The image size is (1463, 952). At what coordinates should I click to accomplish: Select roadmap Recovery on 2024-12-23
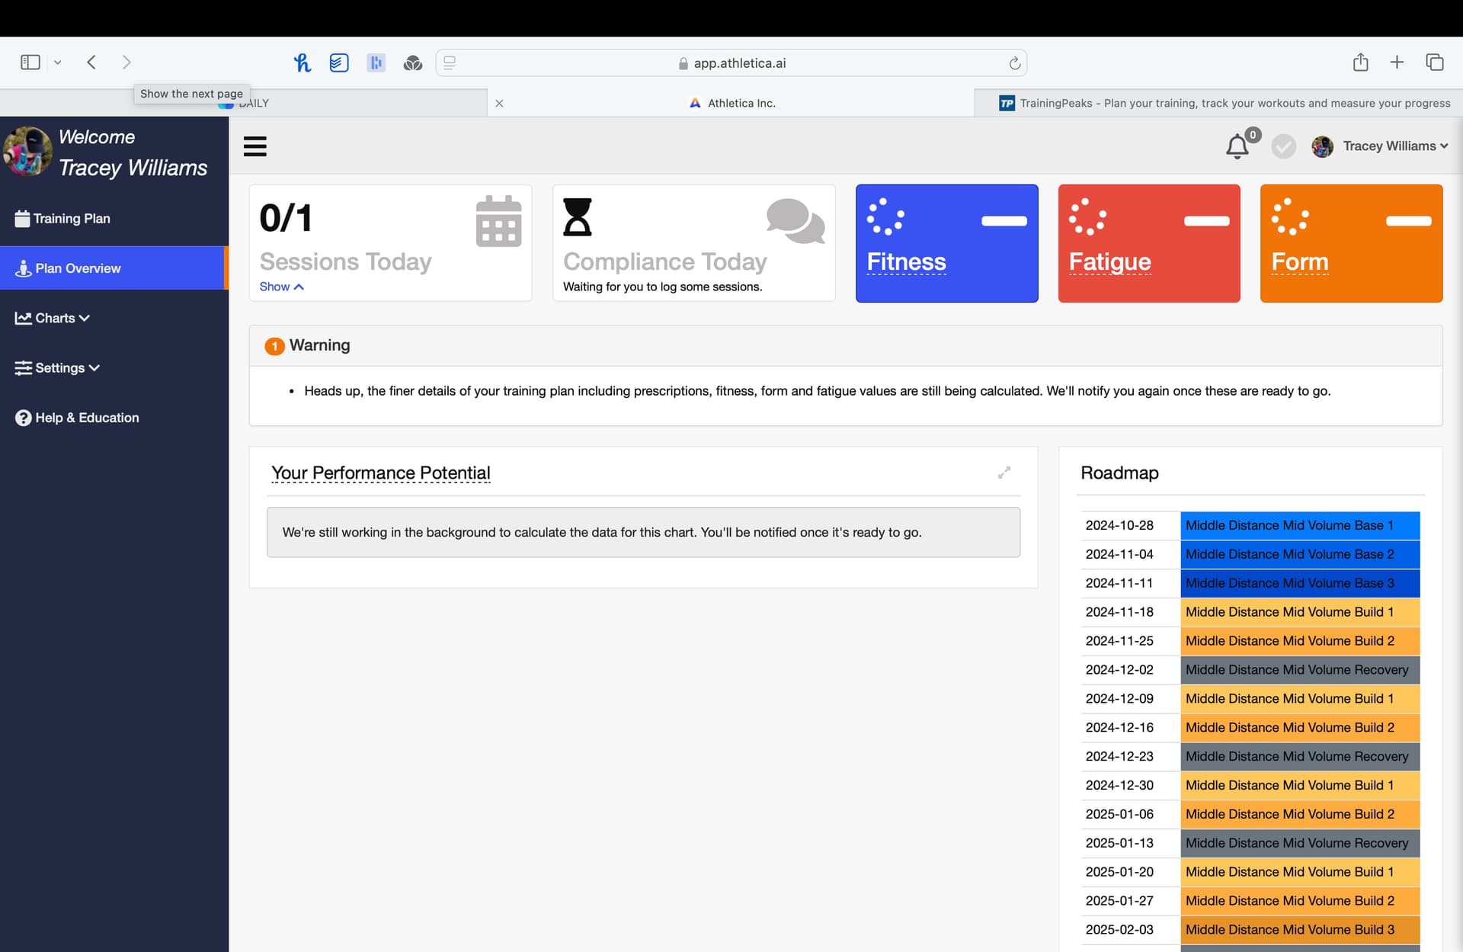coord(1250,757)
